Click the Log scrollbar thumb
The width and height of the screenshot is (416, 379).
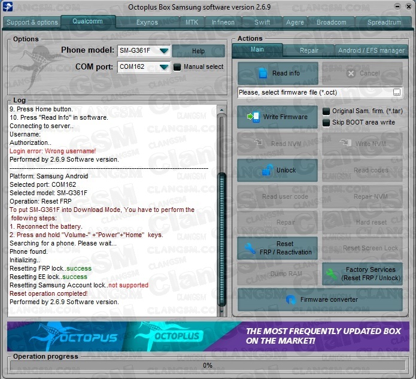(221, 239)
